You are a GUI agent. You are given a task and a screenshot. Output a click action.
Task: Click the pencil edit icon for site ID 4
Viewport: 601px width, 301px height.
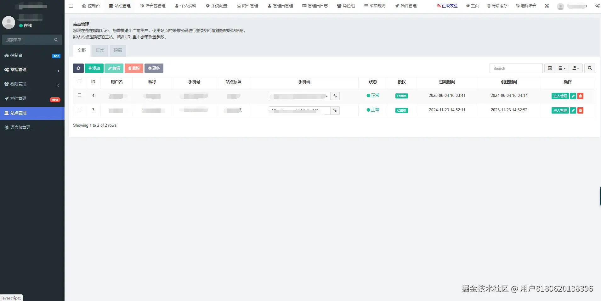tap(573, 96)
